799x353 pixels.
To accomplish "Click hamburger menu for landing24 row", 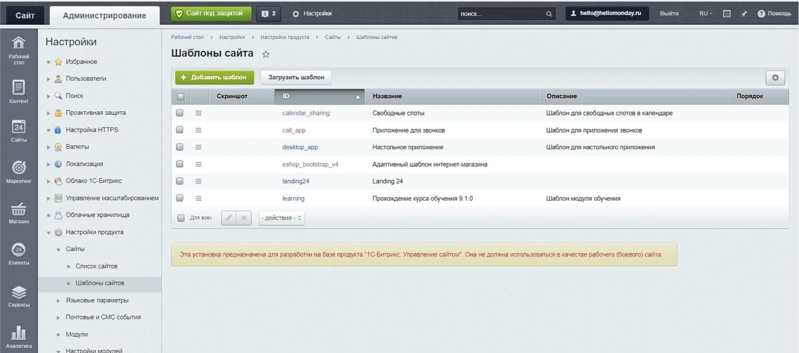I will point(198,181).
